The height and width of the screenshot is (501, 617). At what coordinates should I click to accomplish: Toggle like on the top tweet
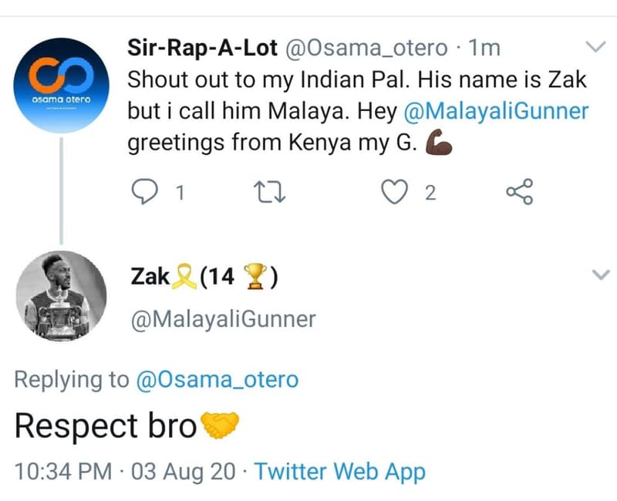coord(396,190)
